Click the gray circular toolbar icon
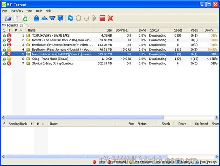Screen dimensions: 220x166 tap(78, 18)
